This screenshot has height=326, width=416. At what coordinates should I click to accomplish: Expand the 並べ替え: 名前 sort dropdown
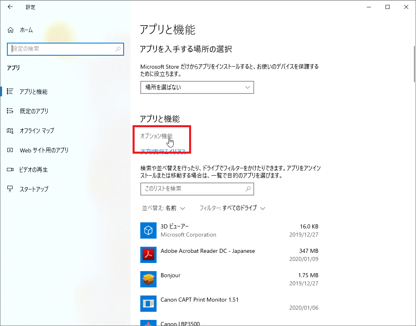click(163, 208)
